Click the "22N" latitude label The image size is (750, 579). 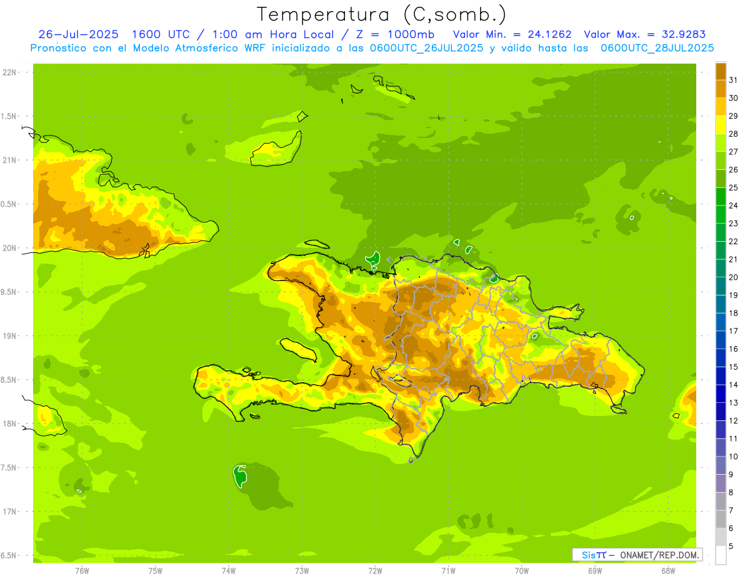(9, 72)
